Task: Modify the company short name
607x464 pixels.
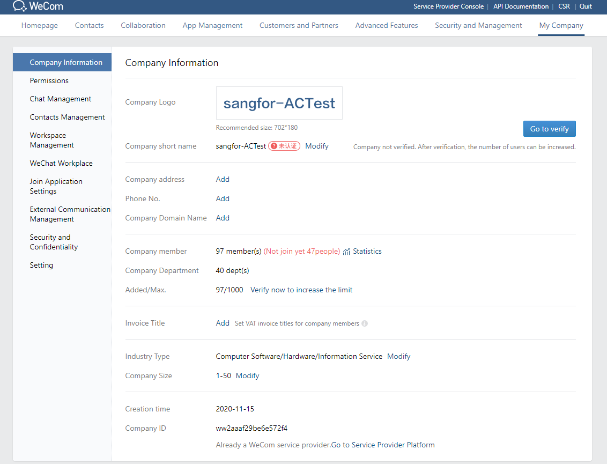Action: click(316, 146)
